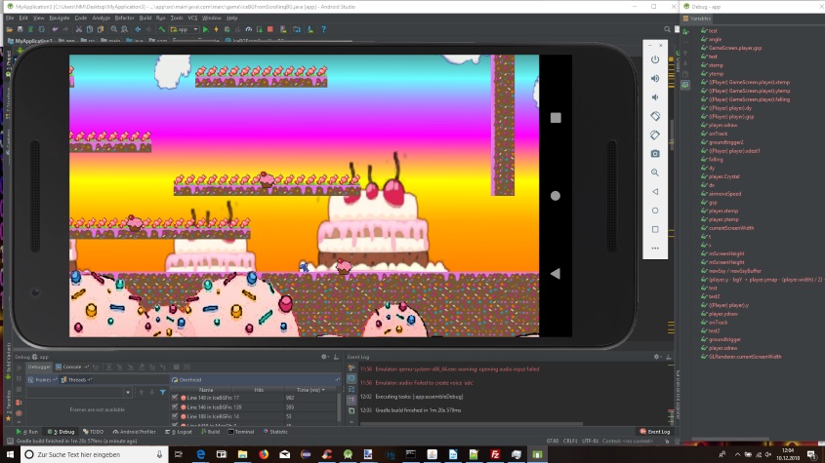Open the app run configuration dropdown
This screenshot has height=463, width=825.
coord(185,29)
